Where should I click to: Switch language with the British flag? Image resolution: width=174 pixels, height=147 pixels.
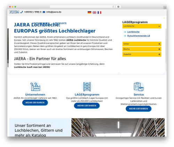pos(94,13)
